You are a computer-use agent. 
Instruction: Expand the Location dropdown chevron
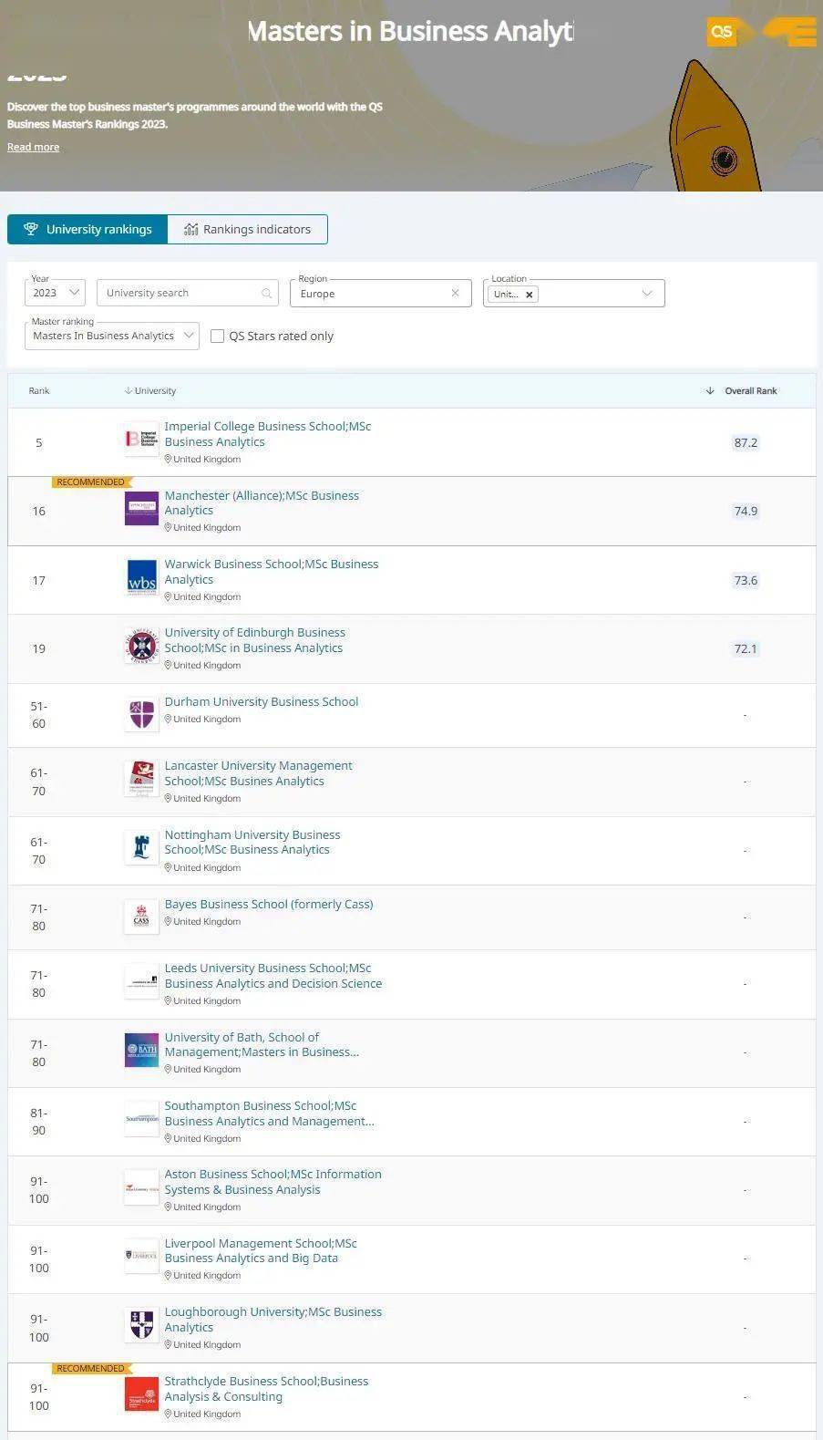647,294
